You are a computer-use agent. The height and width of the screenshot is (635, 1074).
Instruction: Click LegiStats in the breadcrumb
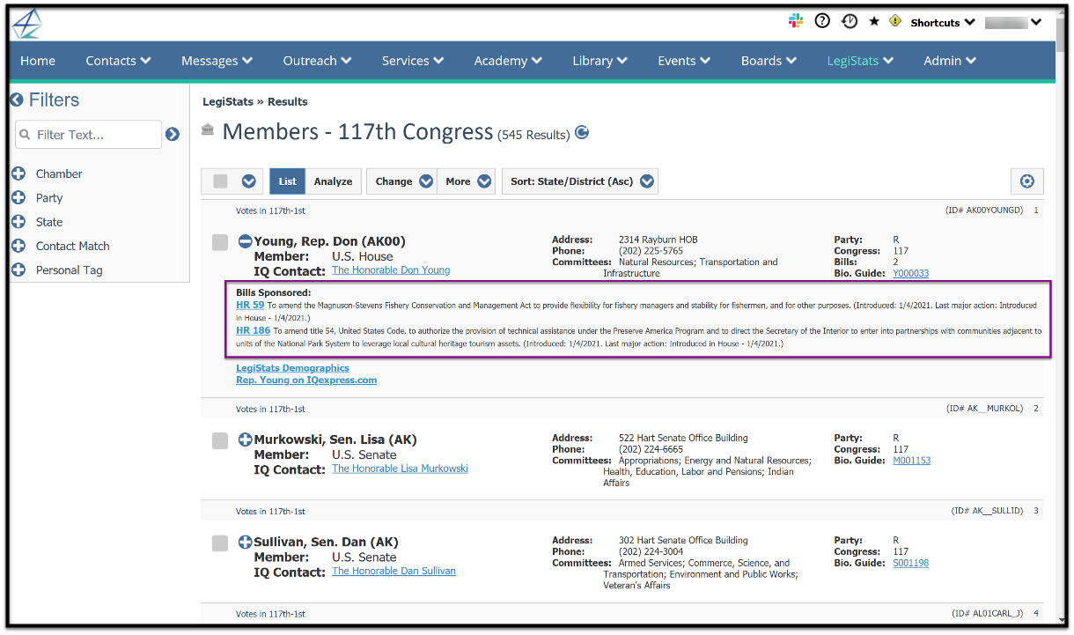tap(227, 102)
